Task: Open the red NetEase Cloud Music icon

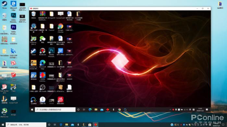Action: point(61,100)
